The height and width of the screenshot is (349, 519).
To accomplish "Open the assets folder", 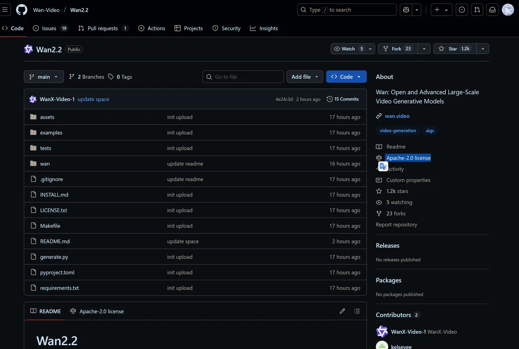I will 47,117.
